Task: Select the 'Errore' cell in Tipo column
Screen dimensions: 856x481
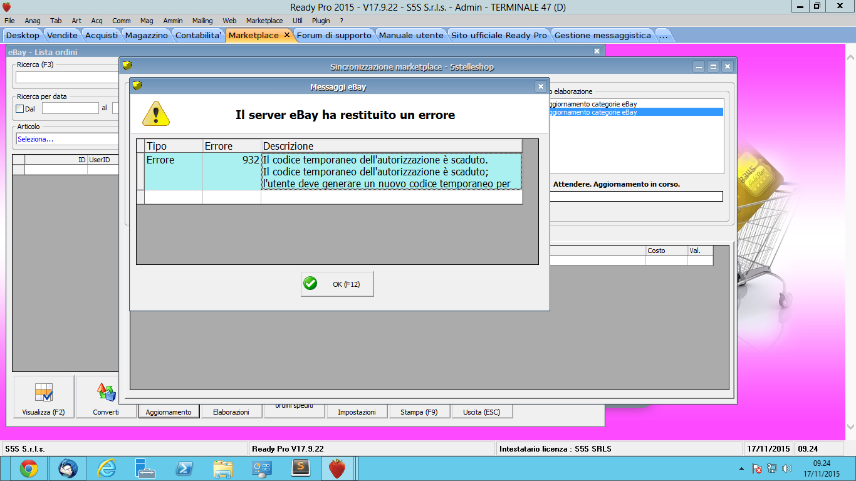Action: 174,171
